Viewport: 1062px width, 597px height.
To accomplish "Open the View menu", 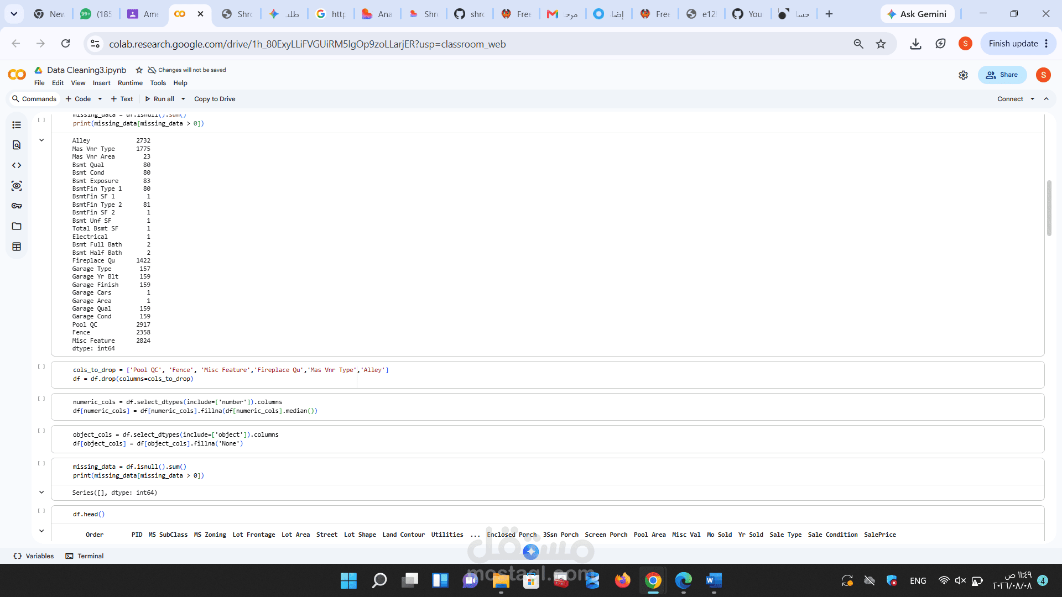I will [78, 83].
